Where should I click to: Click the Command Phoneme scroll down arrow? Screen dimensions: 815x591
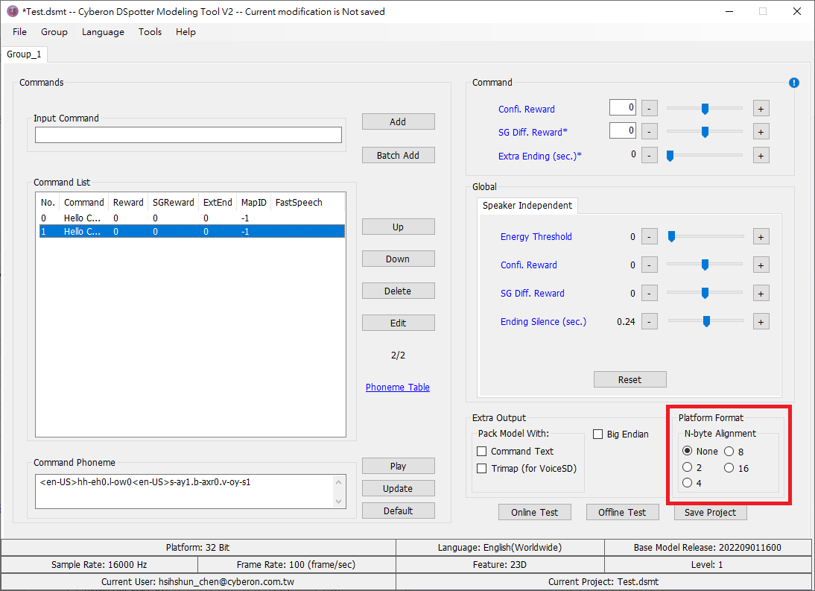click(339, 501)
